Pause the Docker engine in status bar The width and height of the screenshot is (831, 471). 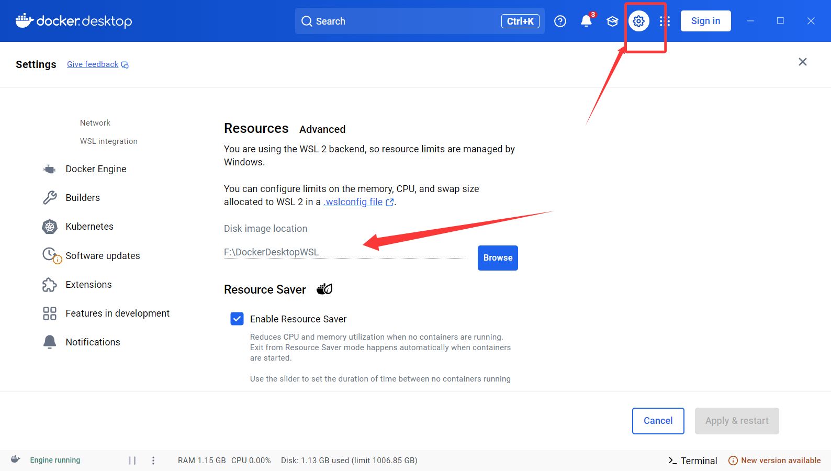tap(132, 461)
